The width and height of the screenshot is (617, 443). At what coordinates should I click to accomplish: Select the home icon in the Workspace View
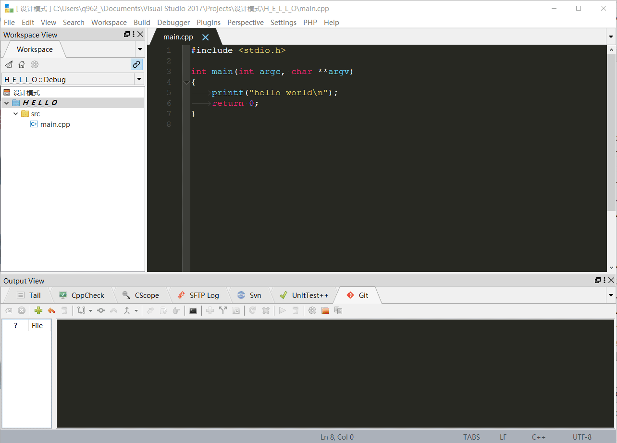point(21,64)
